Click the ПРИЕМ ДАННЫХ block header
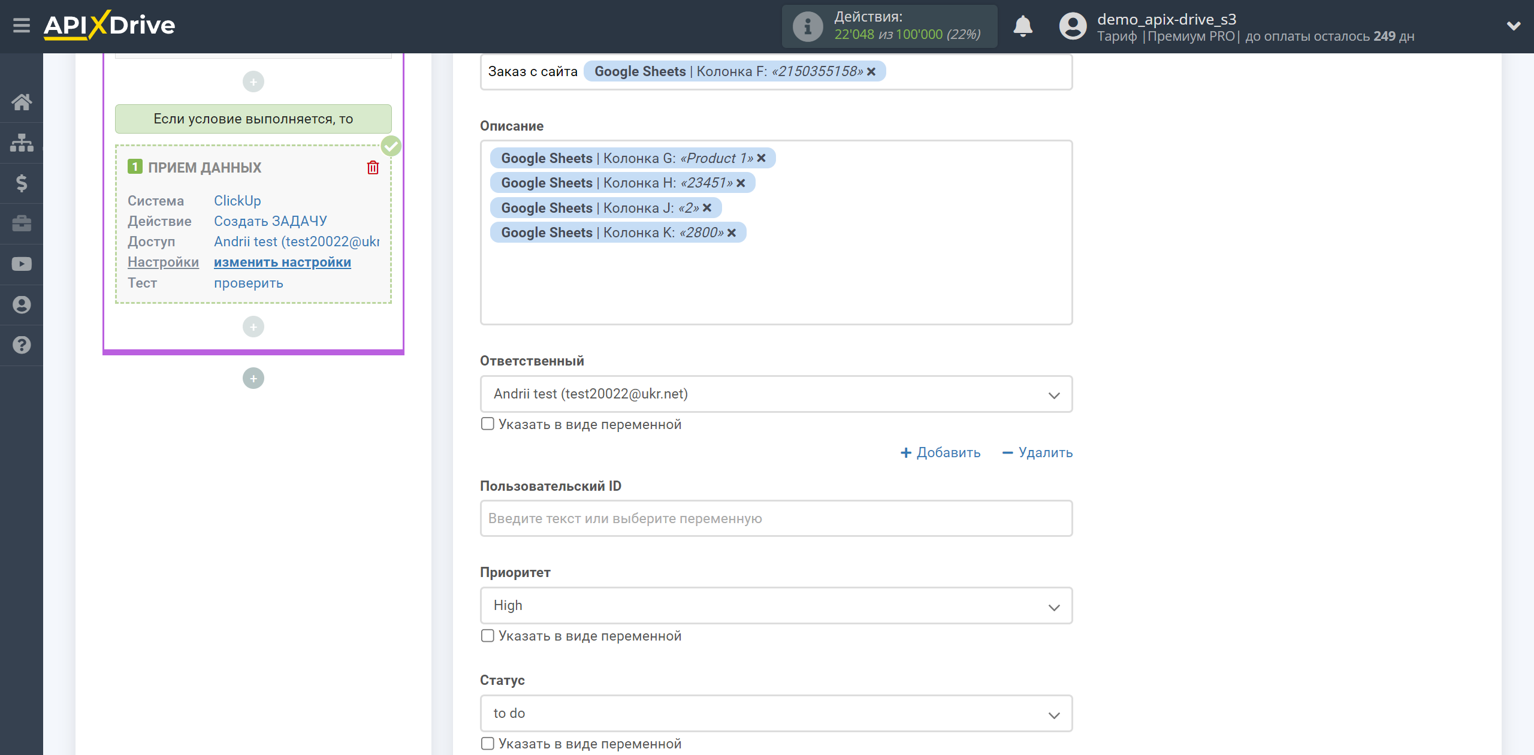1534x755 pixels. pos(204,167)
